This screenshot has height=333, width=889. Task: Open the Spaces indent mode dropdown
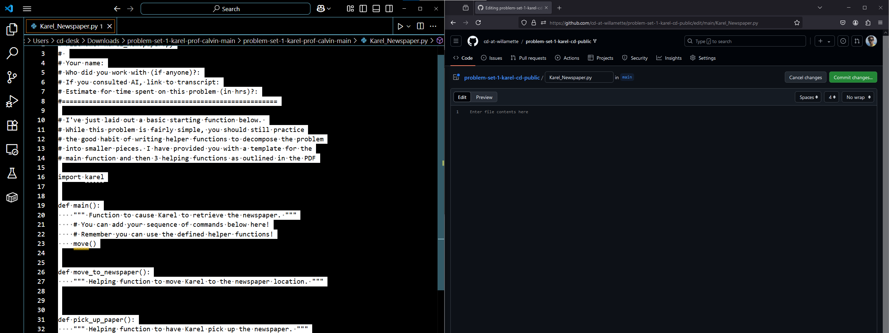point(808,97)
